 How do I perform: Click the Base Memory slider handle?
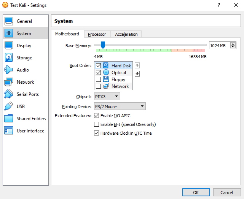[103, 45]
